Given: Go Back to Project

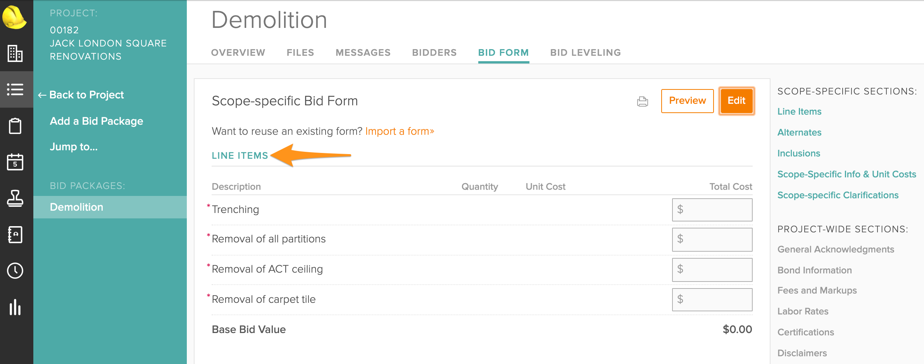Looking at the screenshot, I should coord(81,95).
